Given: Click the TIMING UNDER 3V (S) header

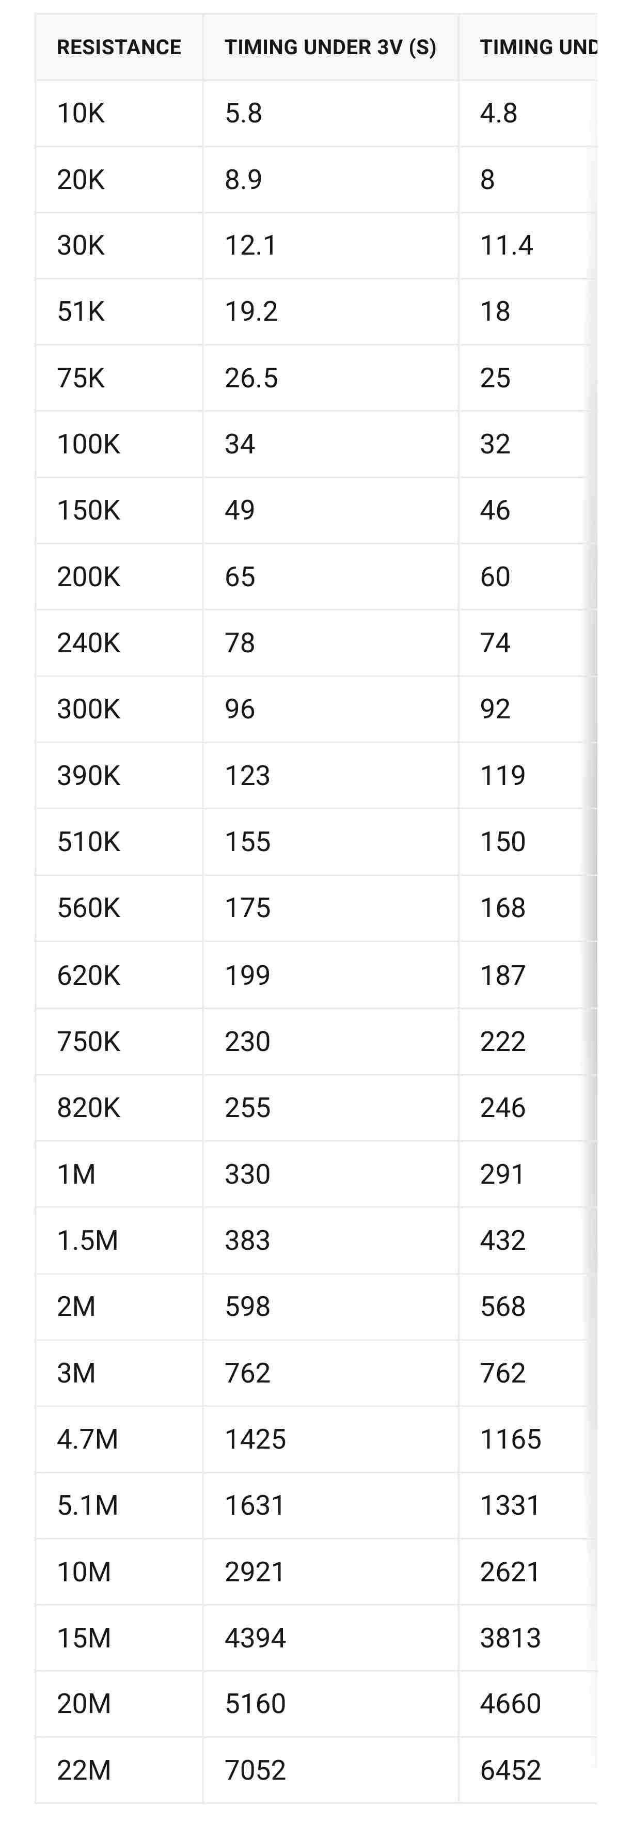Looking at the screenshot, I should pos(330,48).
